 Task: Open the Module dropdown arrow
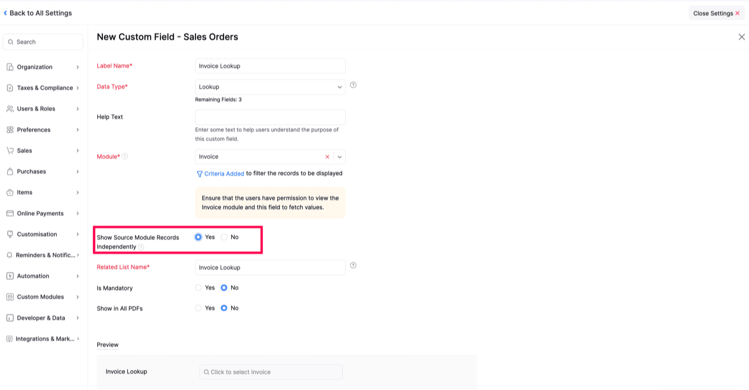pos(340,157)
